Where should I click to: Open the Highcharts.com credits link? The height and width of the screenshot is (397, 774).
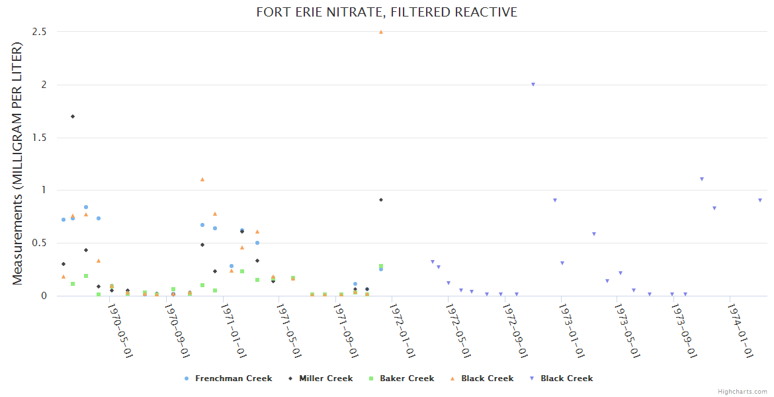pos(742,392)
